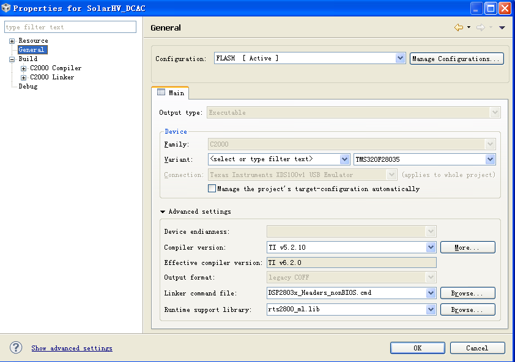Expand the C2000 Linker node
Viewport: 515px width, 362px height.
23,78
